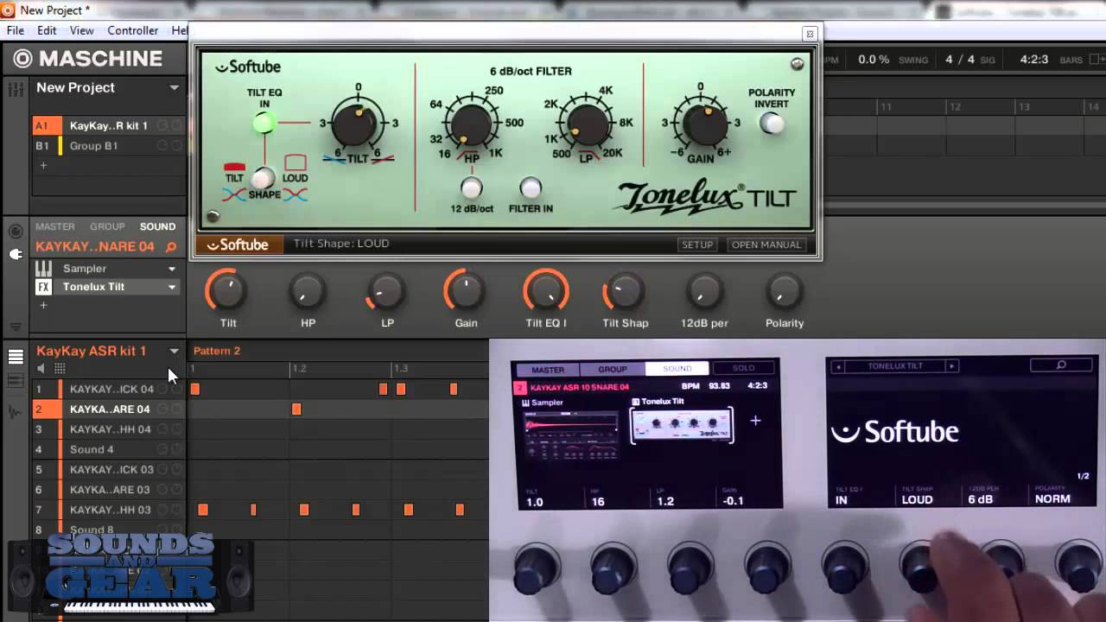
Task: Toggle the green TILT EQ IN button
Action: [x=264, y=123]
